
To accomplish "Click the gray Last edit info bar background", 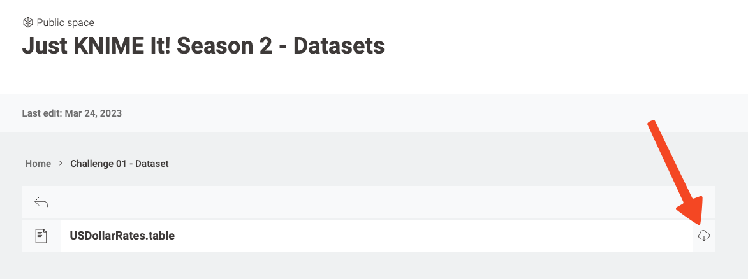I will 429,113.
